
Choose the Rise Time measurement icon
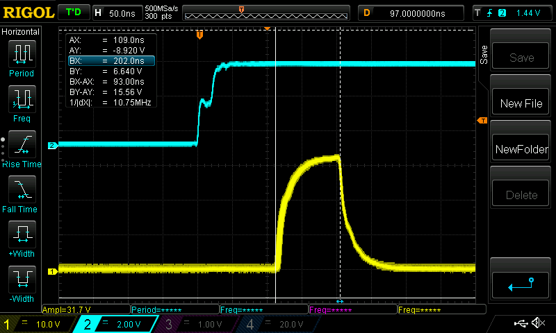click(x=22, y=146)
